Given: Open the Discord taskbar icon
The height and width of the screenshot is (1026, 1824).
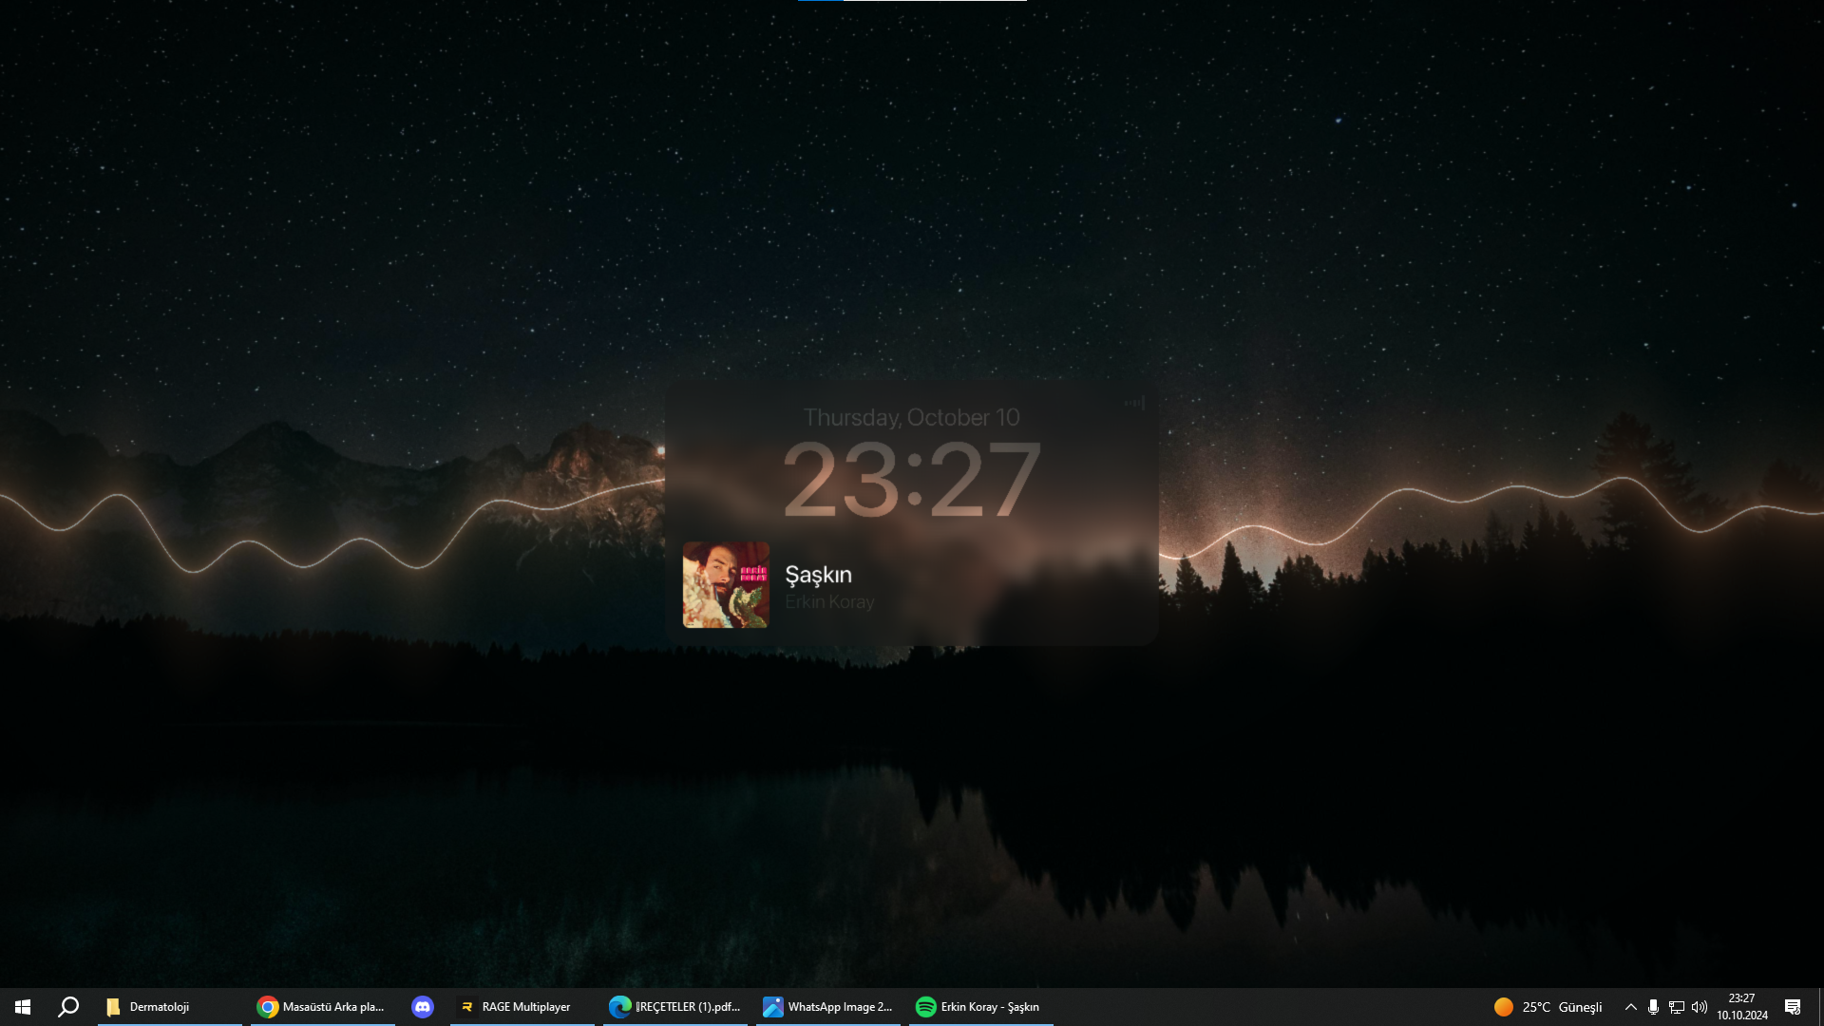Looking at the screenshot, I should [423, 1007].
